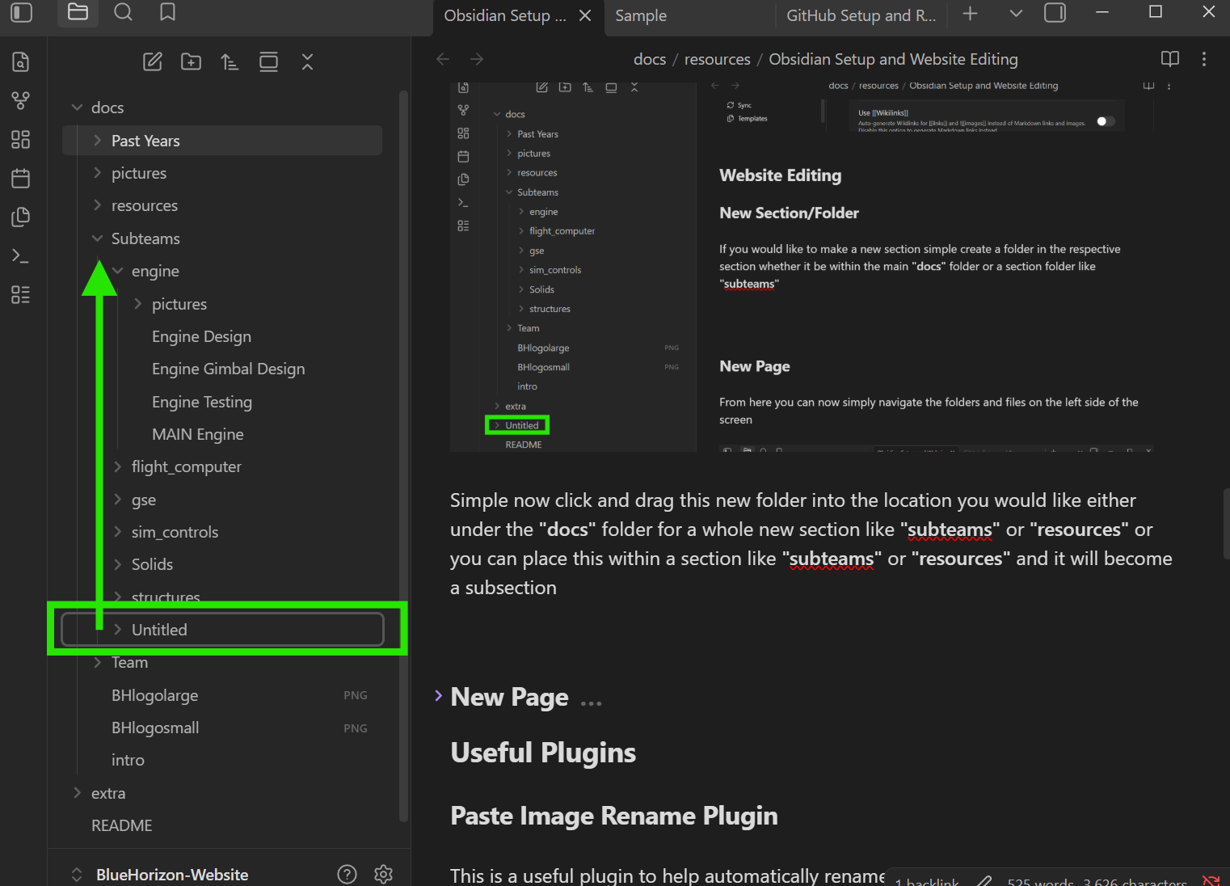Viewport: 1230px width, 886px height.
Task: Change the file sort order
Action: [x=230, y=61]
